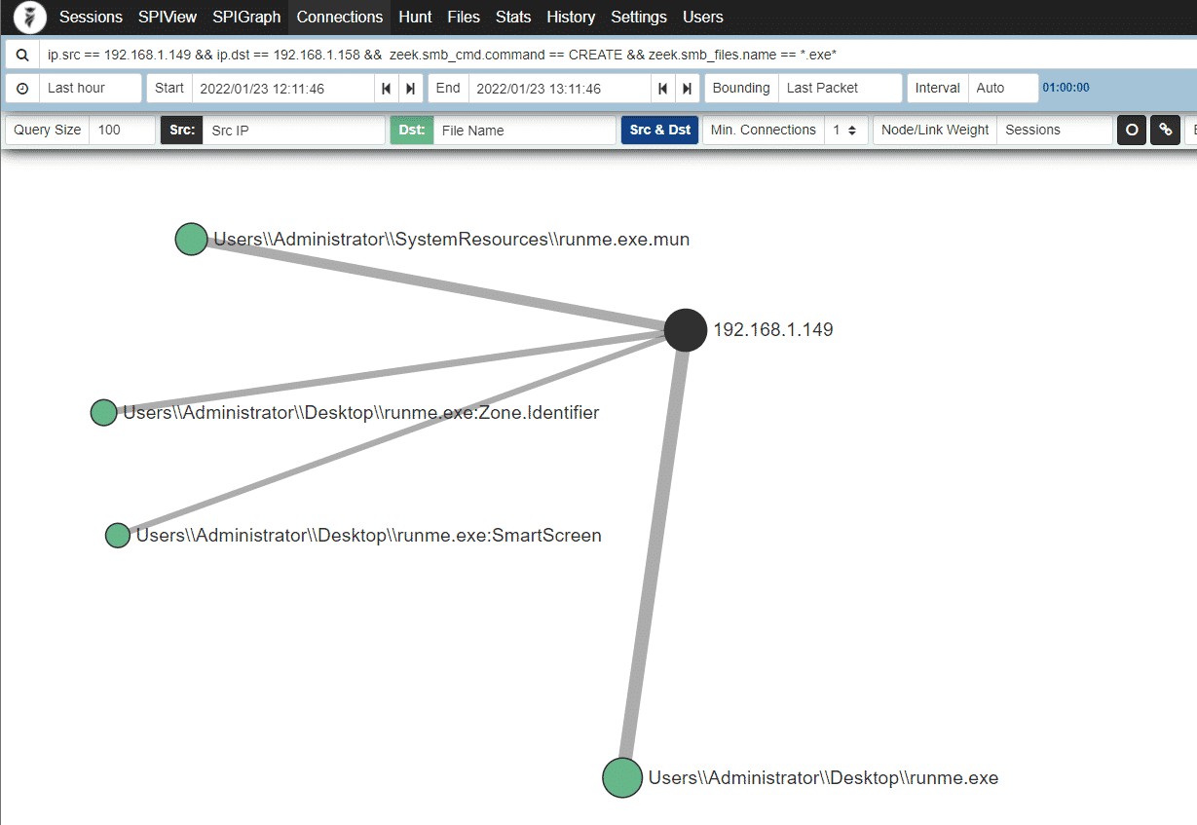The image size is (1197, 825).
Task: Click the Start time next arrow
Action: point(411,88)
